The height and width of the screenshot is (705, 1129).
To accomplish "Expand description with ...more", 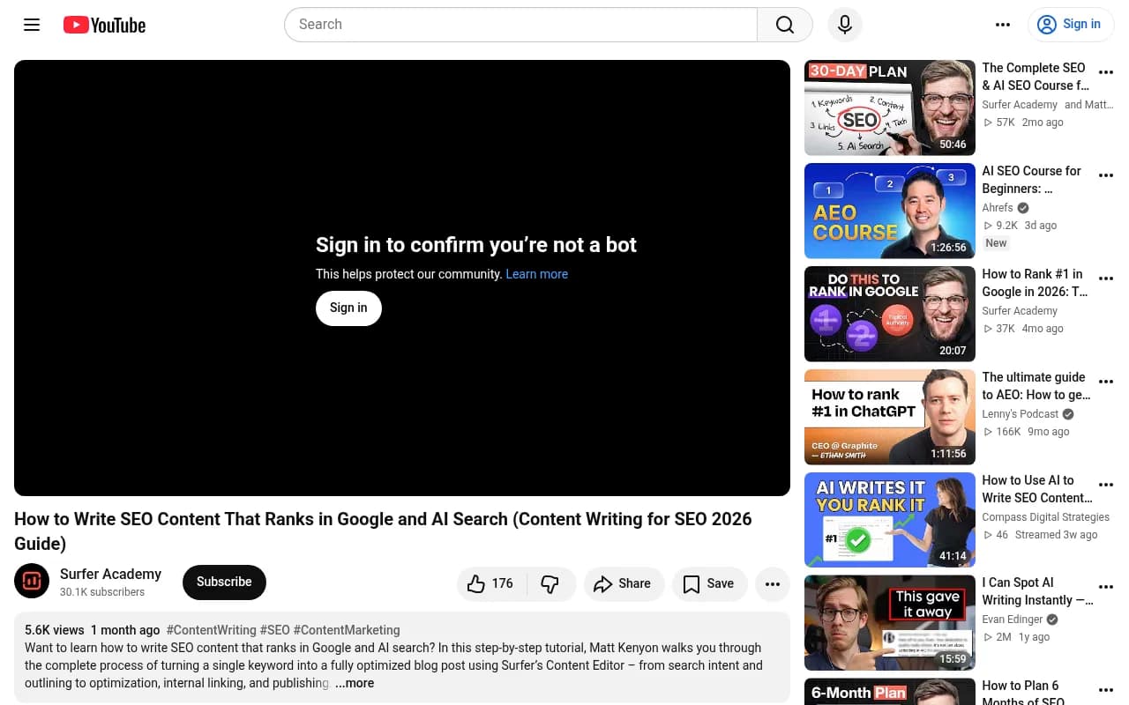I will (355, 683).
